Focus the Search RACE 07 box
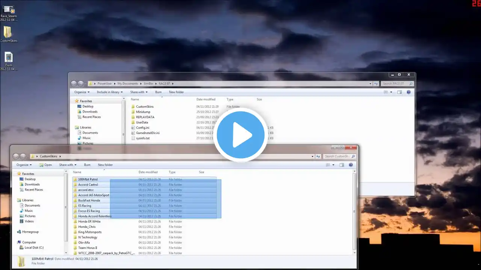This screenshot has height=270, width=481. [397, 84]
